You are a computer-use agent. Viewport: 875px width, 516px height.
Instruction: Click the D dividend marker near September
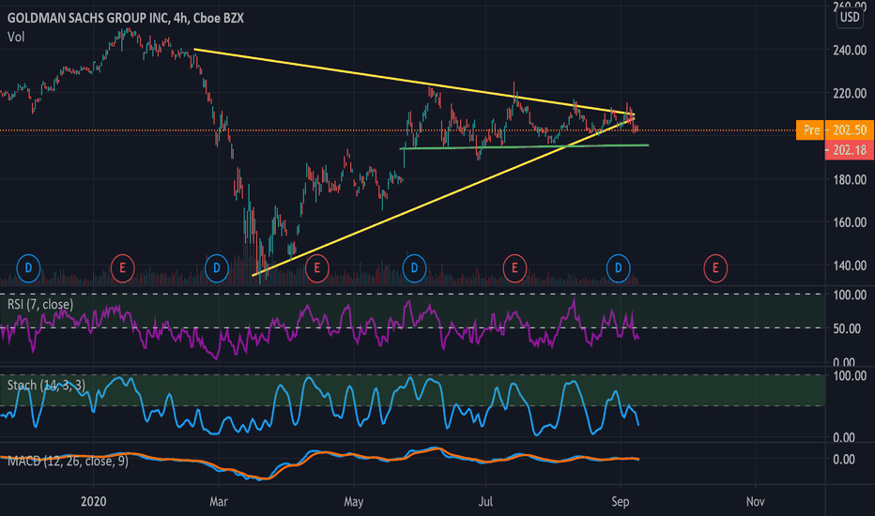(619, 268)
